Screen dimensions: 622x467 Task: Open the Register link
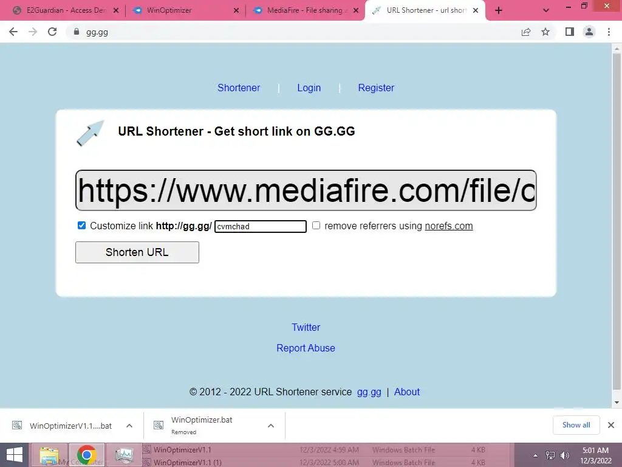point(376,88)
